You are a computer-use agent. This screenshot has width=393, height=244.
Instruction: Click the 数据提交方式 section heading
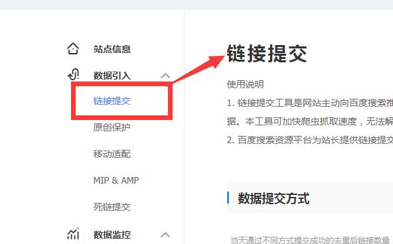[274, 198]
